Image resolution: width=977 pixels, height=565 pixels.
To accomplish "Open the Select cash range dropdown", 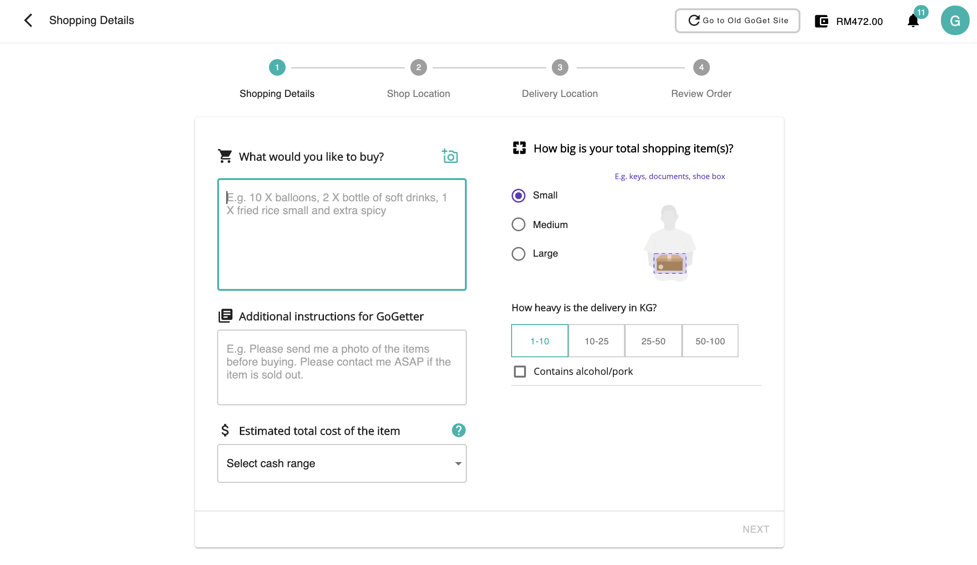I will click(x=342, y=463).
